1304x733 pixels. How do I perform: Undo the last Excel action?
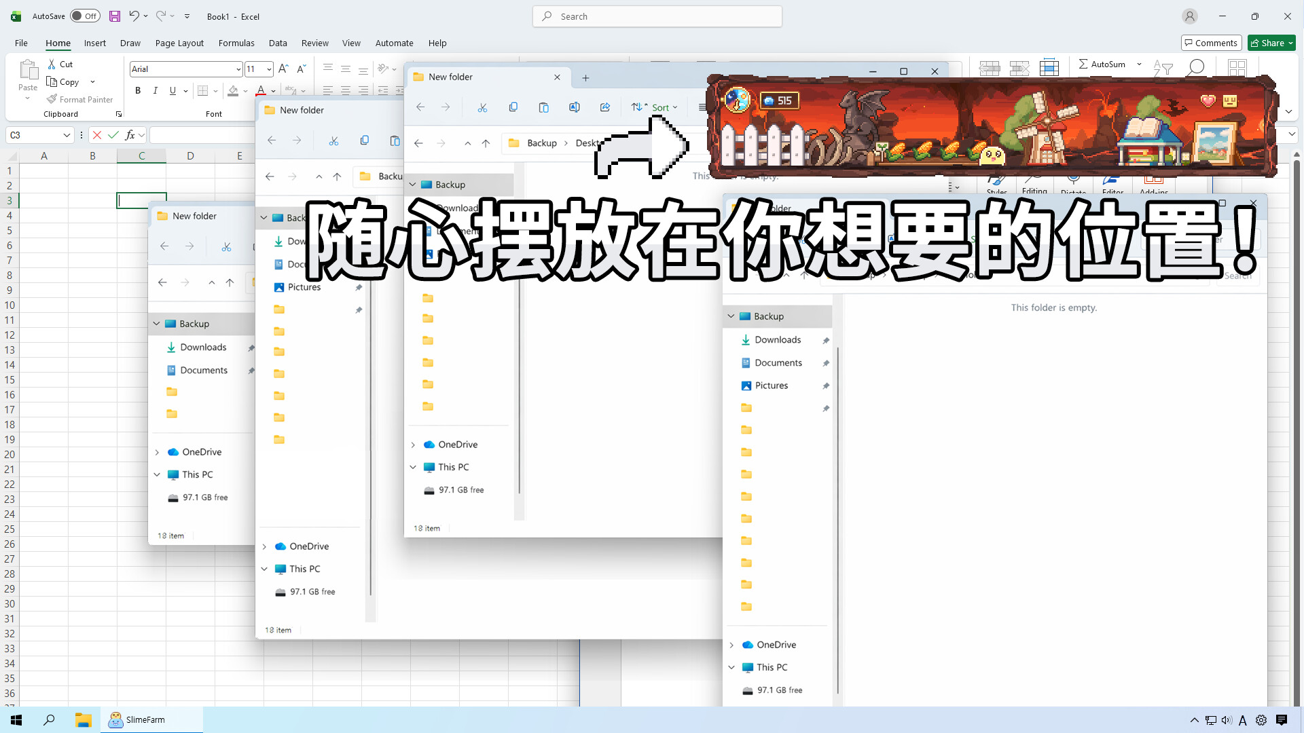click(x=134, y=16)
